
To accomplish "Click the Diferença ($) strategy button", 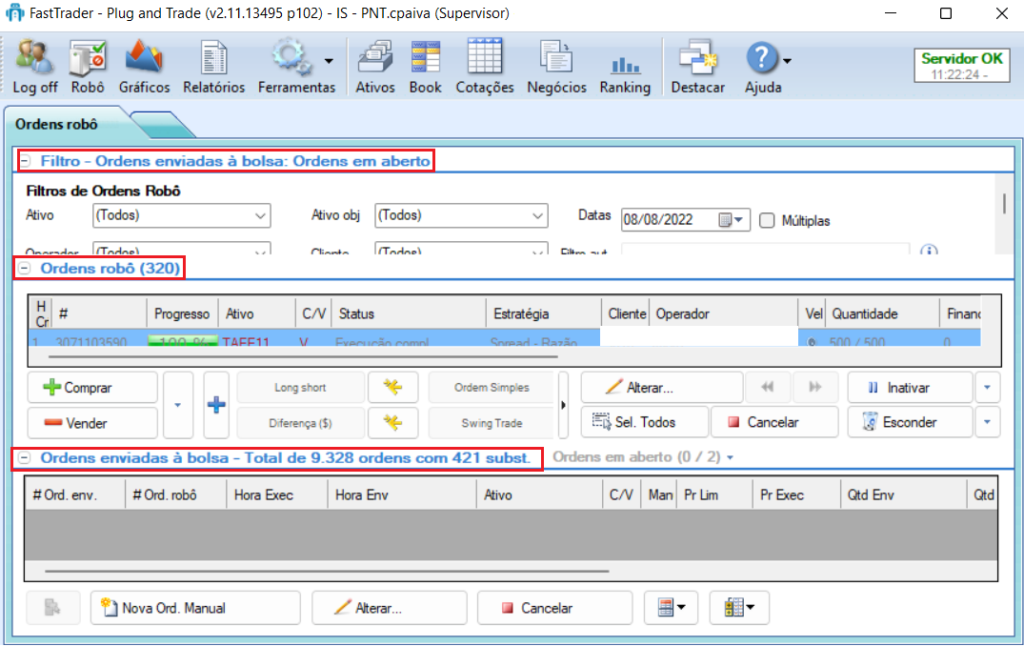I will point(300,423).
